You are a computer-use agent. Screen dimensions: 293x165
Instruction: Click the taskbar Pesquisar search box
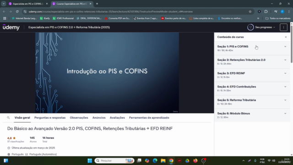point(114,161)
